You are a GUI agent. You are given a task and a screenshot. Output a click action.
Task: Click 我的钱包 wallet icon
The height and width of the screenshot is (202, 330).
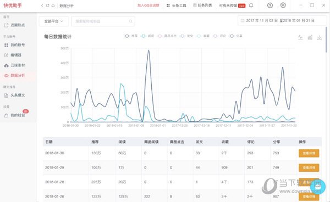pyautogui.click(x=6, y=115)
